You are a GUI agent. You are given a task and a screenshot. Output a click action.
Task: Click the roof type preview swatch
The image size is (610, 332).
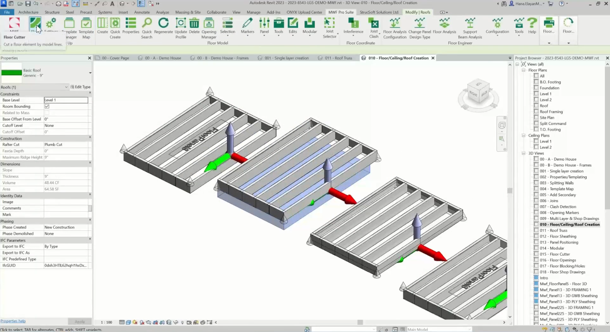(11, 72)
